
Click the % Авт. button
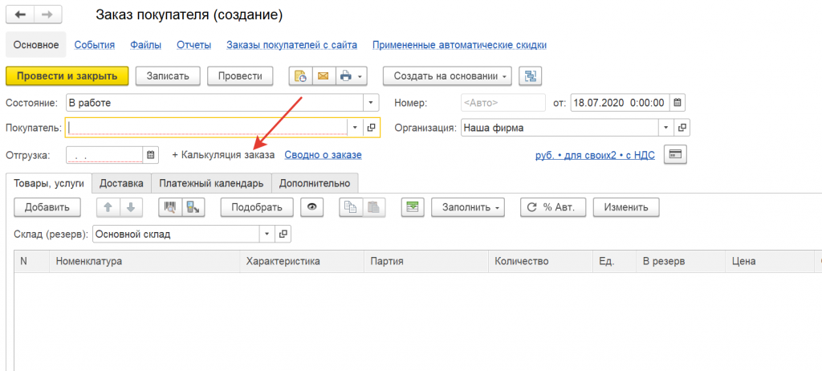pyautogui.click(x=553, y=207)
